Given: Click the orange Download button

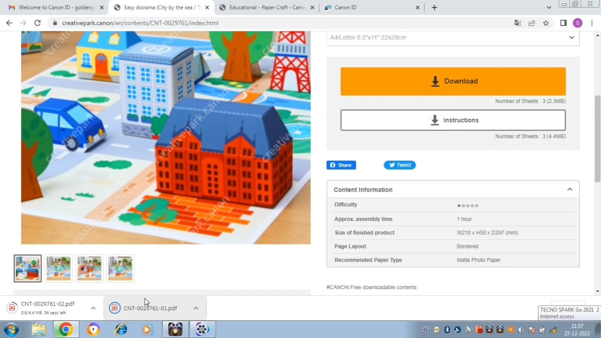Looking at the screenshot, I should [x=453, y=81].
